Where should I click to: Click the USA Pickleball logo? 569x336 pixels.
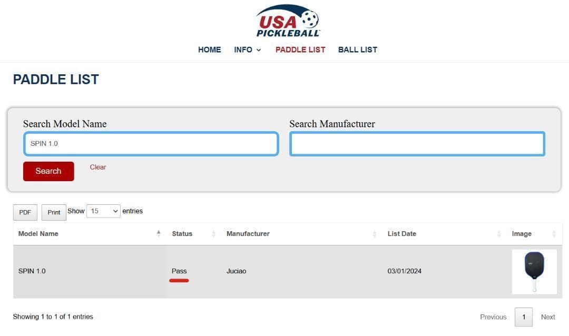coord(288,21)
